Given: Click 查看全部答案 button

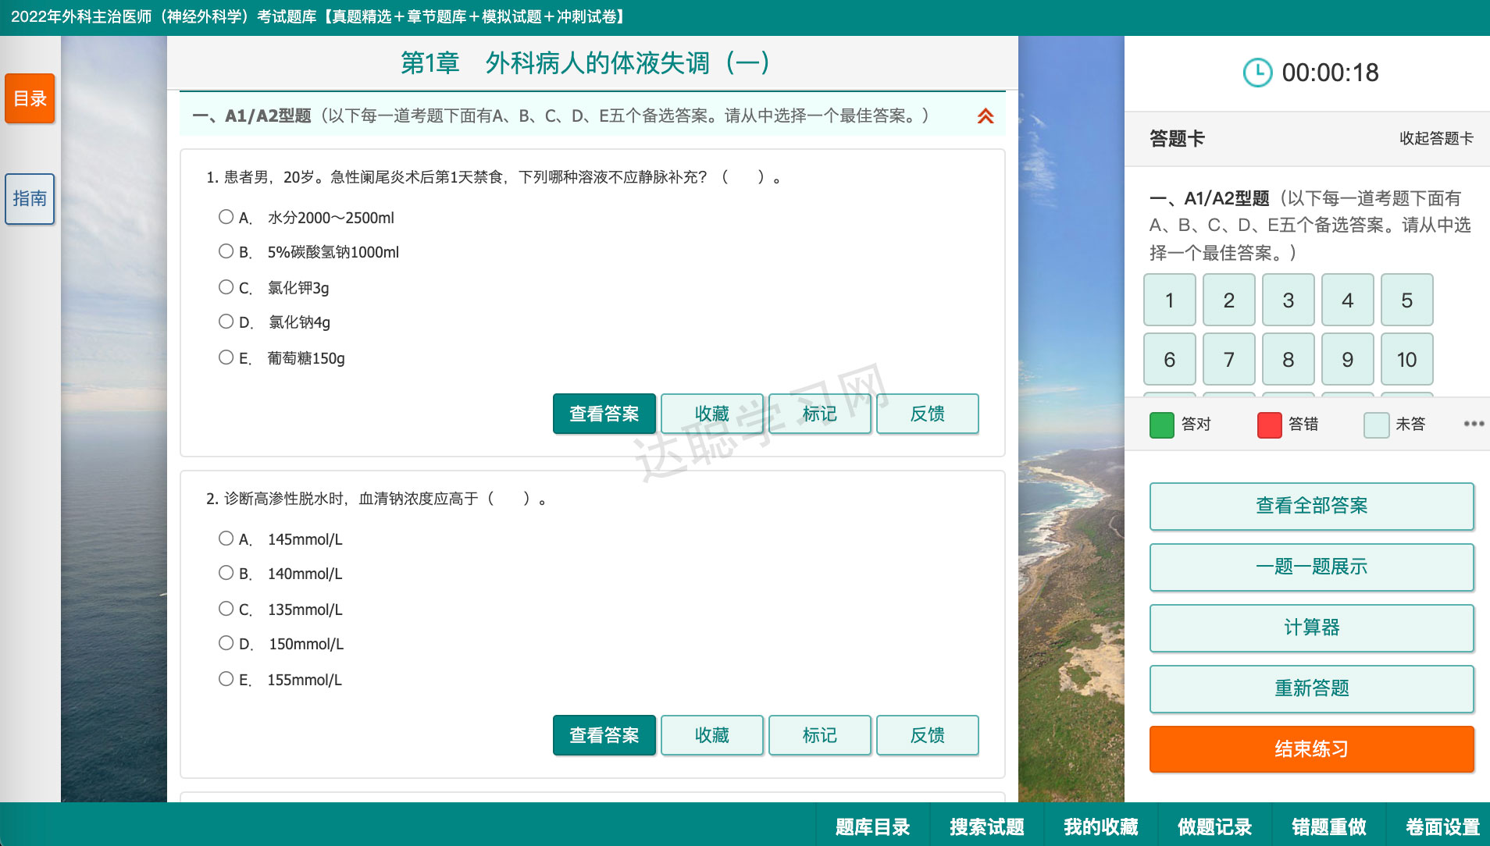Looking at the screenshot, I should 1312,506.
